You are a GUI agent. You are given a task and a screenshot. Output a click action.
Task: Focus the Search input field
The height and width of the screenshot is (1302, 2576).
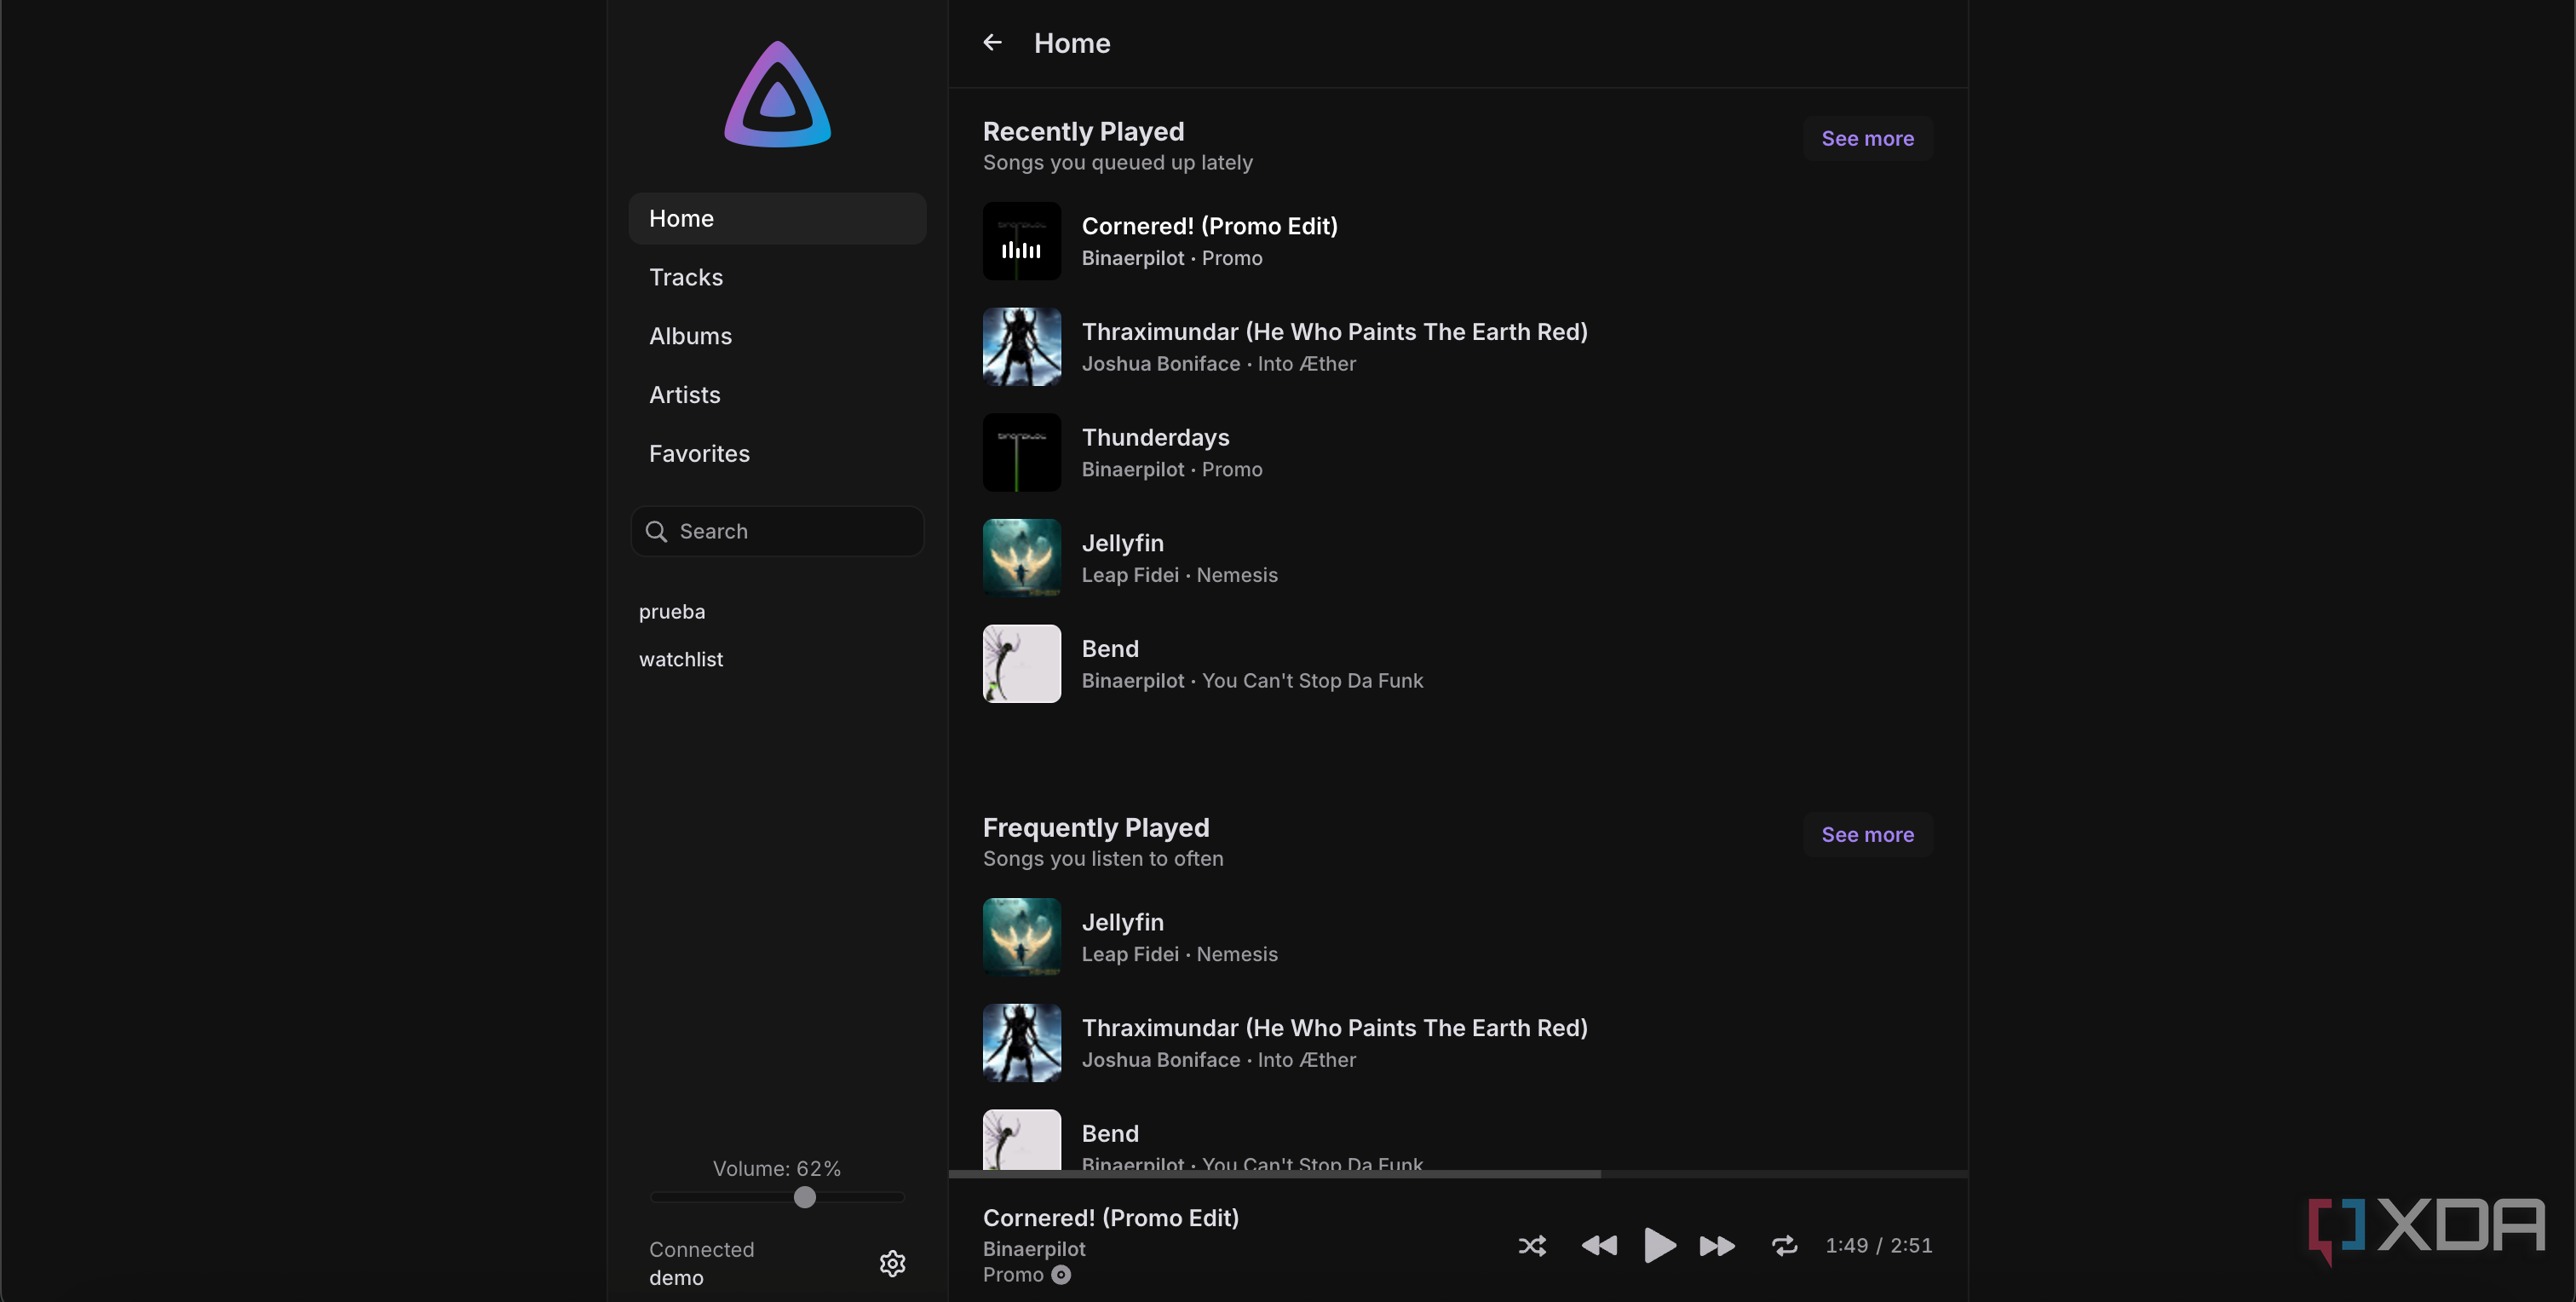[777, 531]
